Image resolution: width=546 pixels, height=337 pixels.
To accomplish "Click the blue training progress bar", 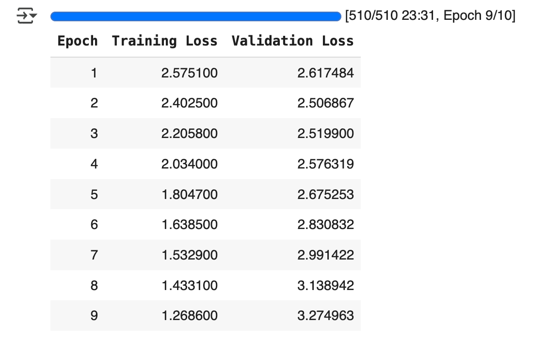I will pyautogui.click(x=195, y=17).
